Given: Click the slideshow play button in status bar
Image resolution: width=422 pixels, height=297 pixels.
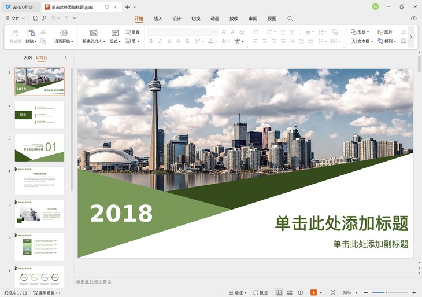Looking at the screenshot, I should coord(314,293).
